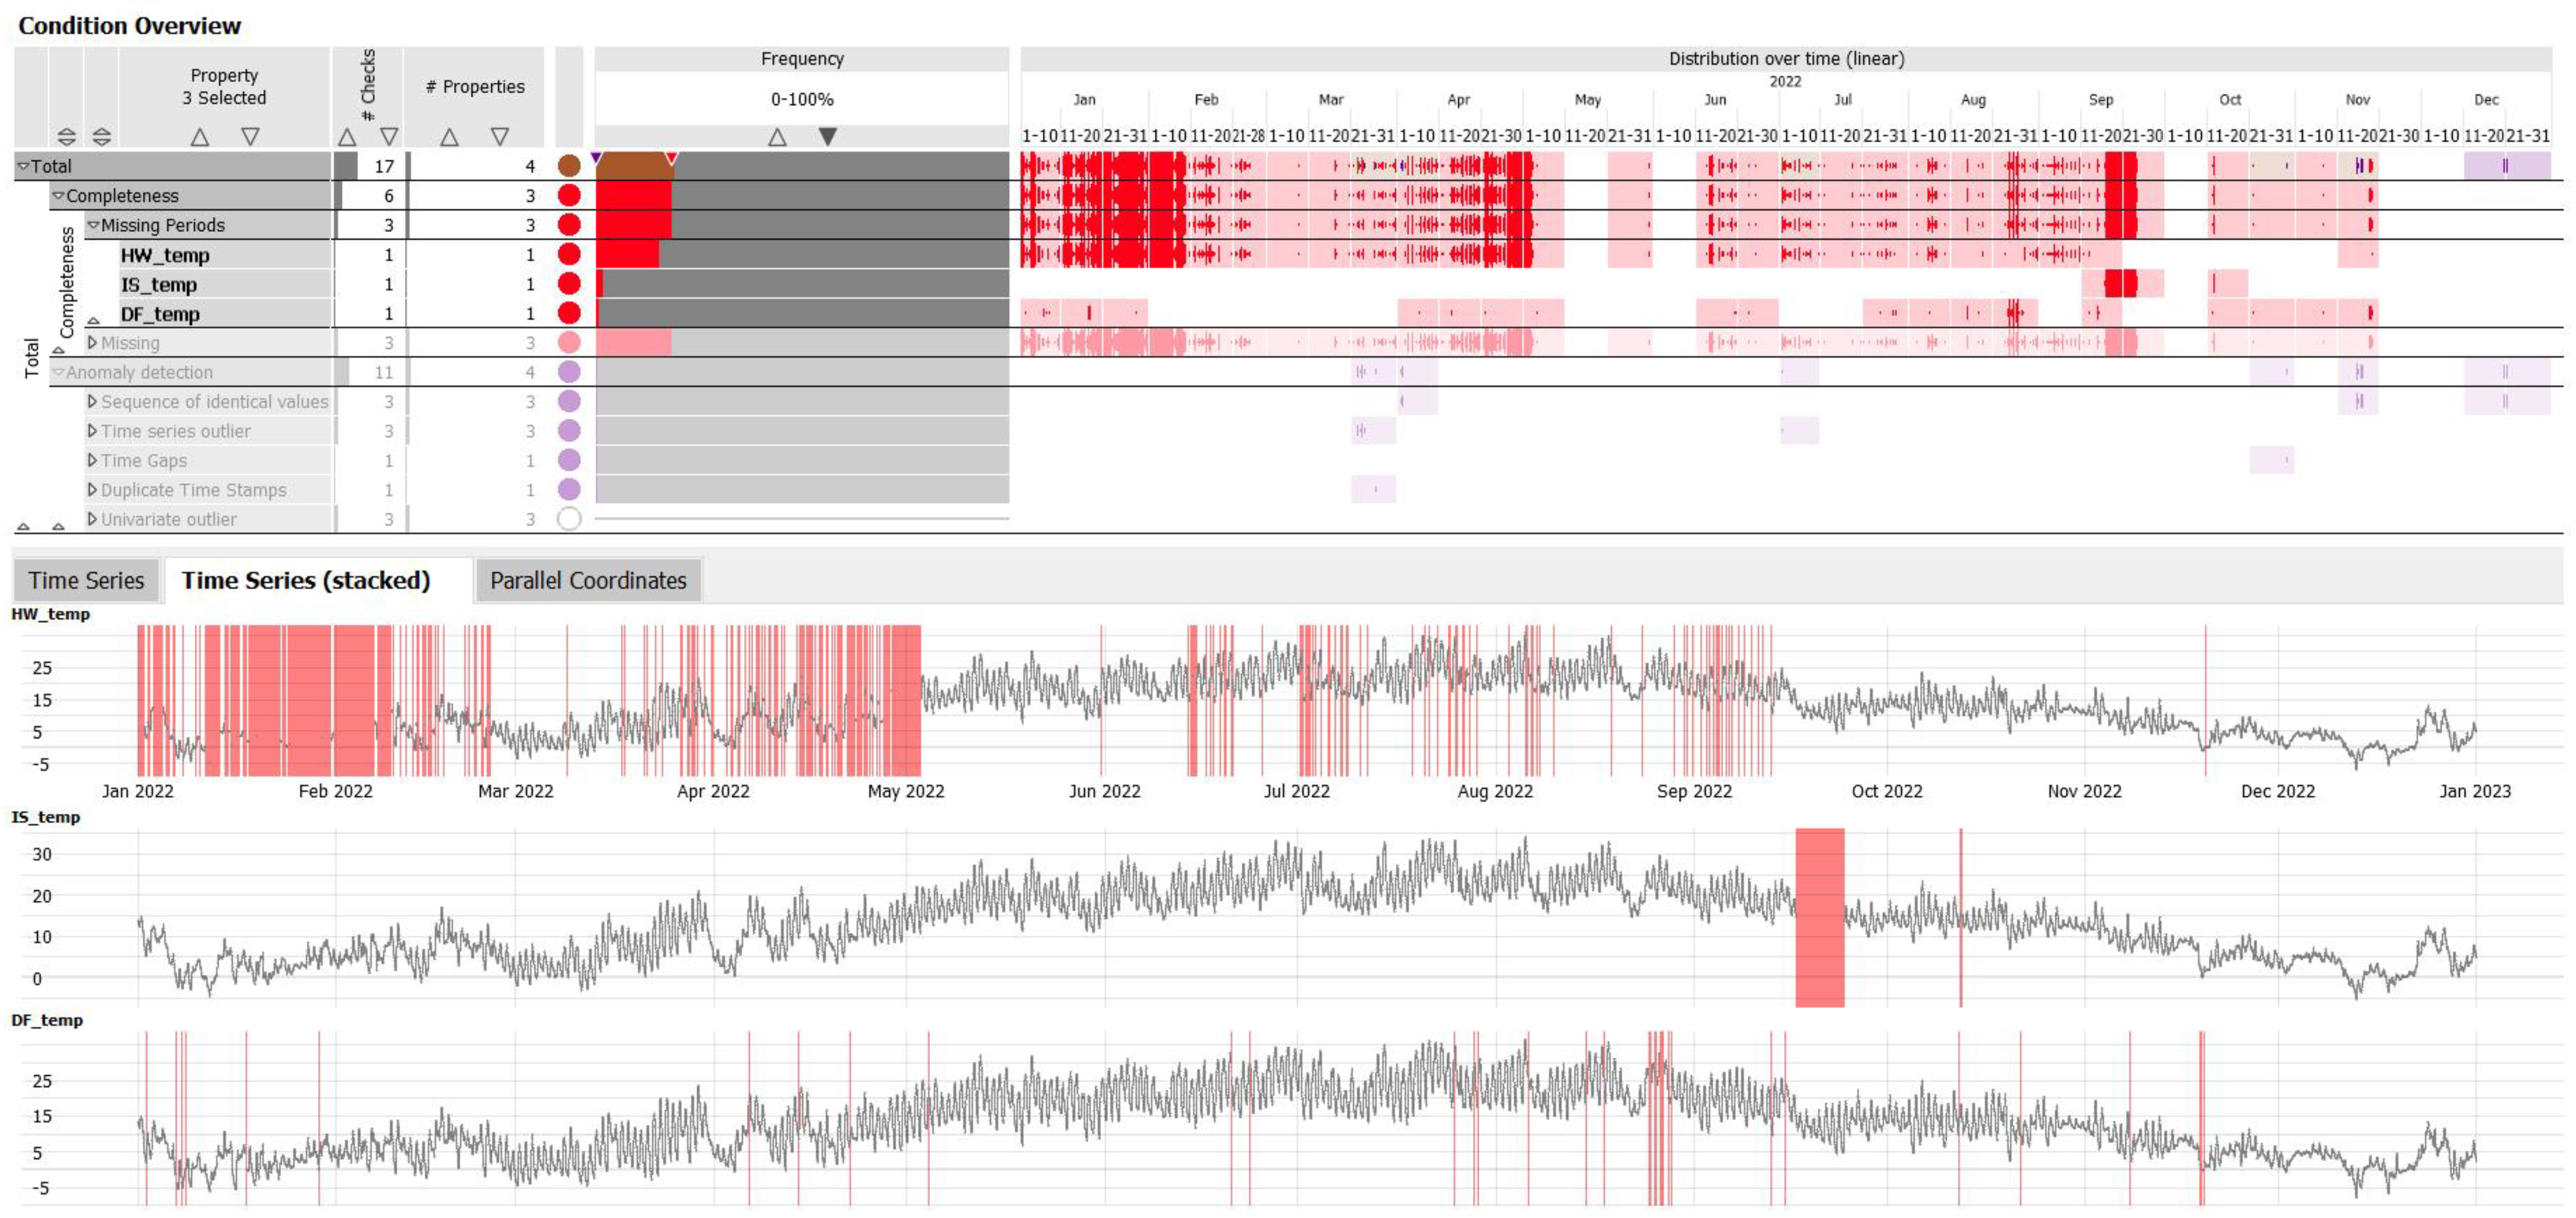Collapse the Missing Periods tree node
This screenshot has height=1218, width=2576.
click(93, 226)
